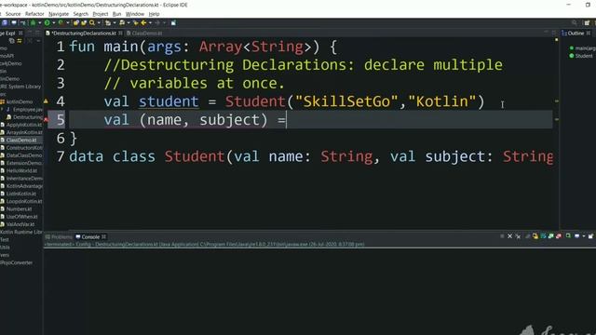
Task: Select the Console tab
Action: (90, 236)
